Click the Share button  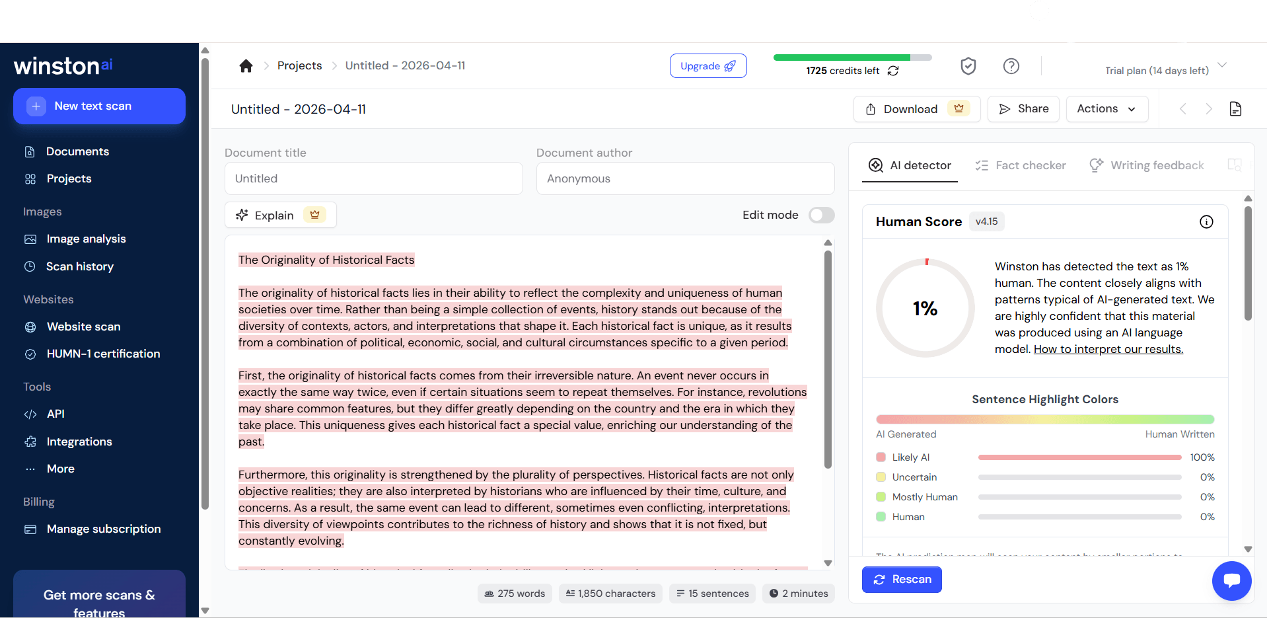(1023, 109)
